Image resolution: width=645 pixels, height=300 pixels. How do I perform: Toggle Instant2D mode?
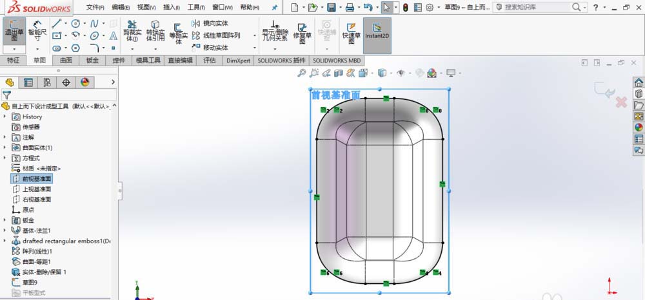pyautogui.click(x=377, y=35)
